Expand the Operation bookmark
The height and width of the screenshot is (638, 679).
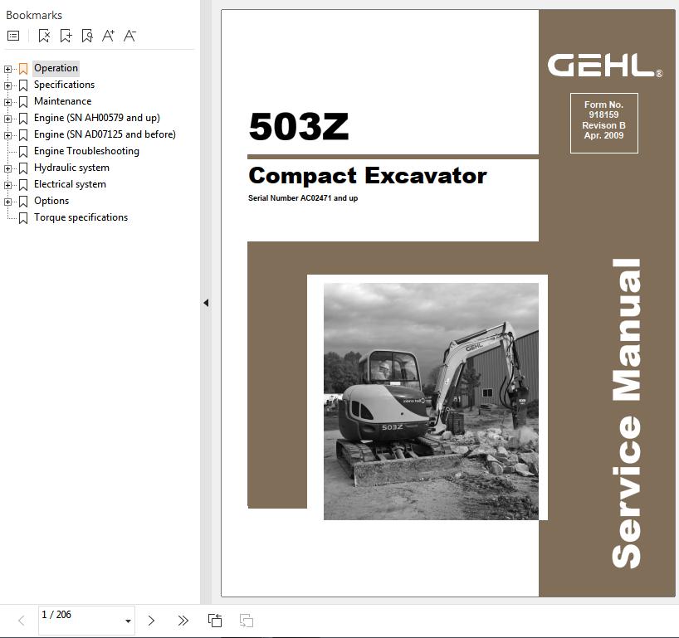pos(7,69)
